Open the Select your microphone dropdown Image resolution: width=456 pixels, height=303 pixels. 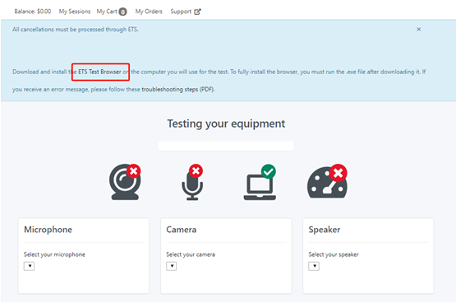[x=29, y=266]
